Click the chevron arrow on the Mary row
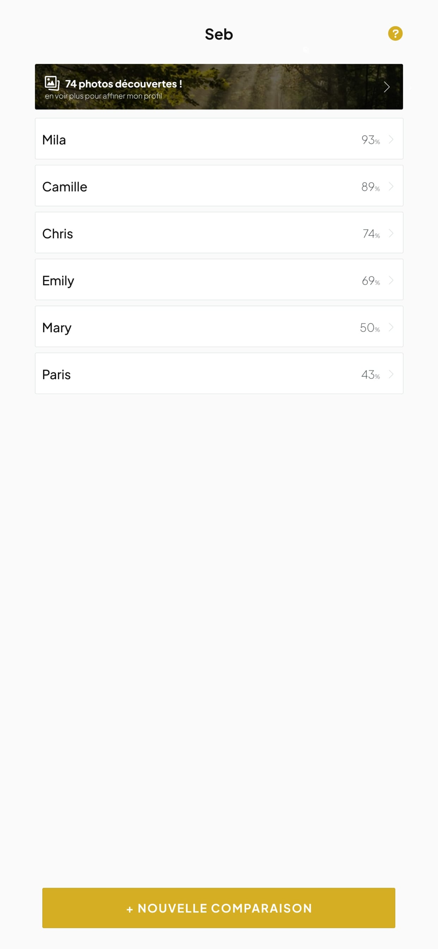 (391, 327)
